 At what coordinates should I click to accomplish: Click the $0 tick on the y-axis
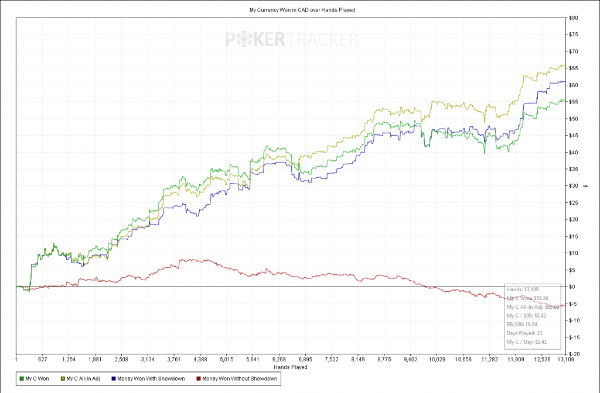[572, 287]
